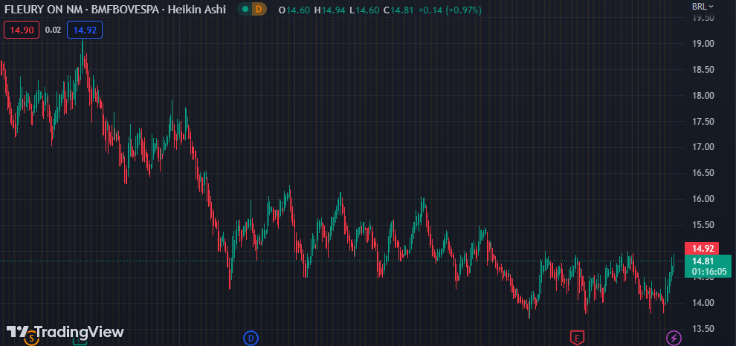Click the 17.50 price scale label
This screenshot has height=346, width=736.
pyautogui.click(x=703, y=122)
